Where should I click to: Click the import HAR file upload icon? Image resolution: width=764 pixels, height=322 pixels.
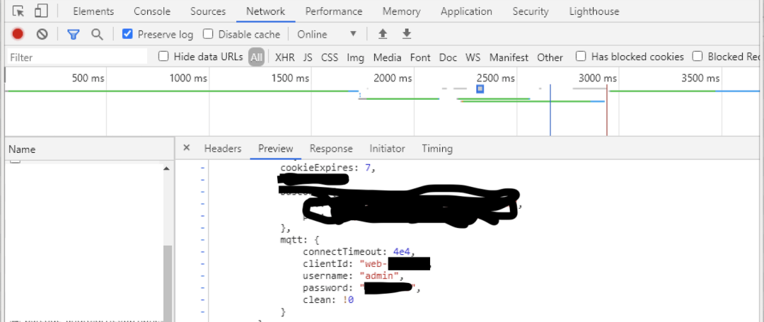383,34
